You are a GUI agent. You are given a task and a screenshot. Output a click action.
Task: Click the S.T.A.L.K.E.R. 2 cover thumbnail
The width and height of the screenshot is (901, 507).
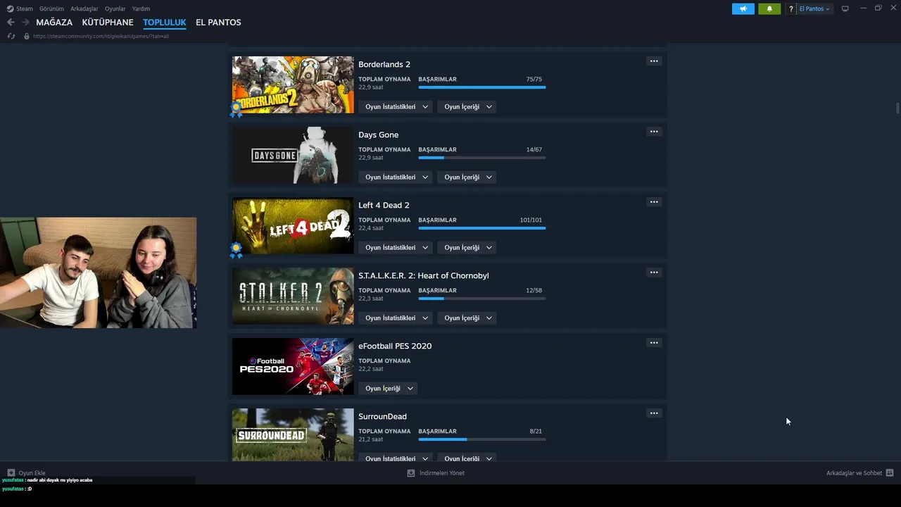(293, 296)
